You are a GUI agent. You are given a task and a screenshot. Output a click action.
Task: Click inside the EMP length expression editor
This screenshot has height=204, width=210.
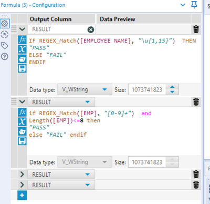click(114, 131)
